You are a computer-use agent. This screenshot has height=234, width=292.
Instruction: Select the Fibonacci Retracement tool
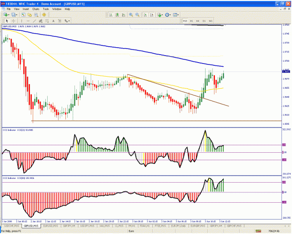47,21
